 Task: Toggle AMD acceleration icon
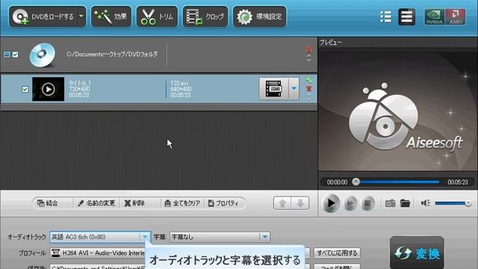click(455, 16)
